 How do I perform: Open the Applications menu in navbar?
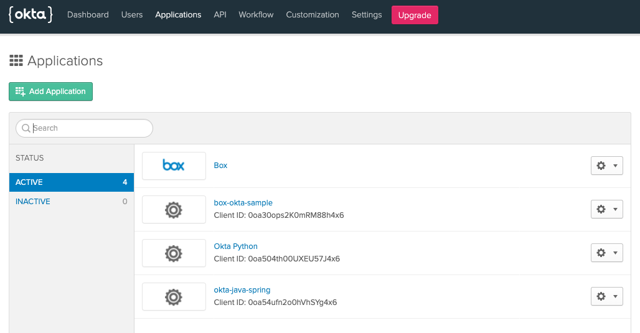click(x=178, y=15)
